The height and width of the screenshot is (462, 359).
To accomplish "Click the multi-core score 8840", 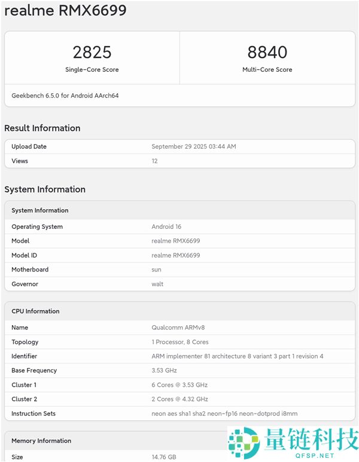I will click(x=267, y=52).
